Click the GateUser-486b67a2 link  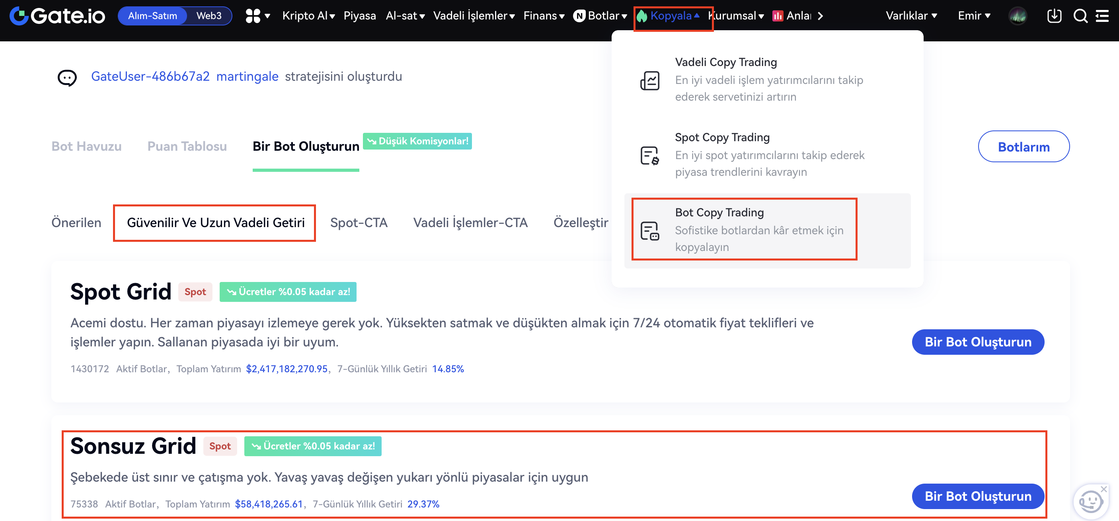click(150, 76)
